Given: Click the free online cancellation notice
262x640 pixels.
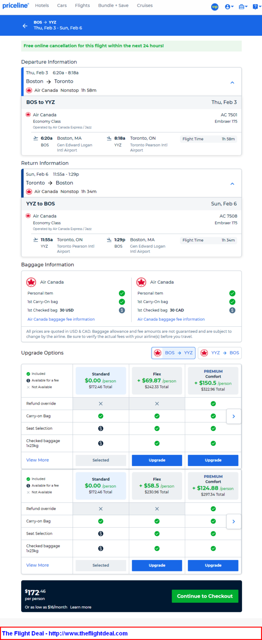Looking at the screenshot, I should (x=131, y=46).
